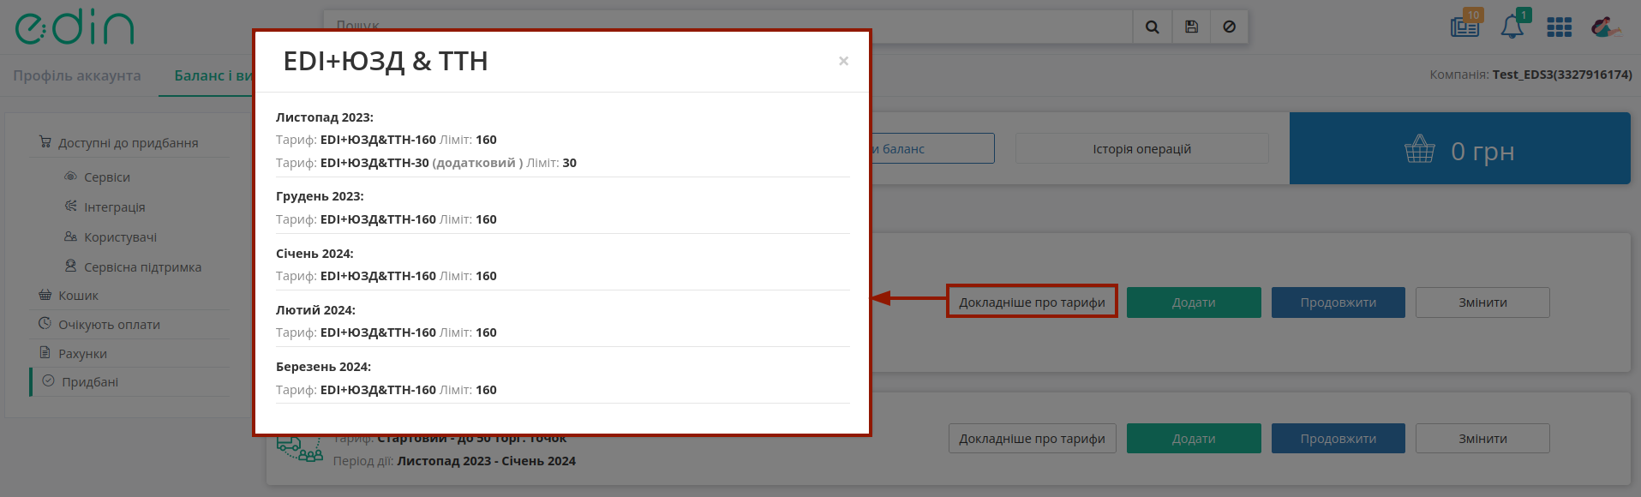
Task: Click Змінити in the second service row
Action: pyautogui.click(x=1482, y=439)
